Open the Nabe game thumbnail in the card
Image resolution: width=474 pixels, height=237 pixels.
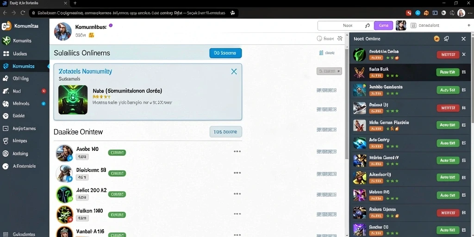point(73,100)
